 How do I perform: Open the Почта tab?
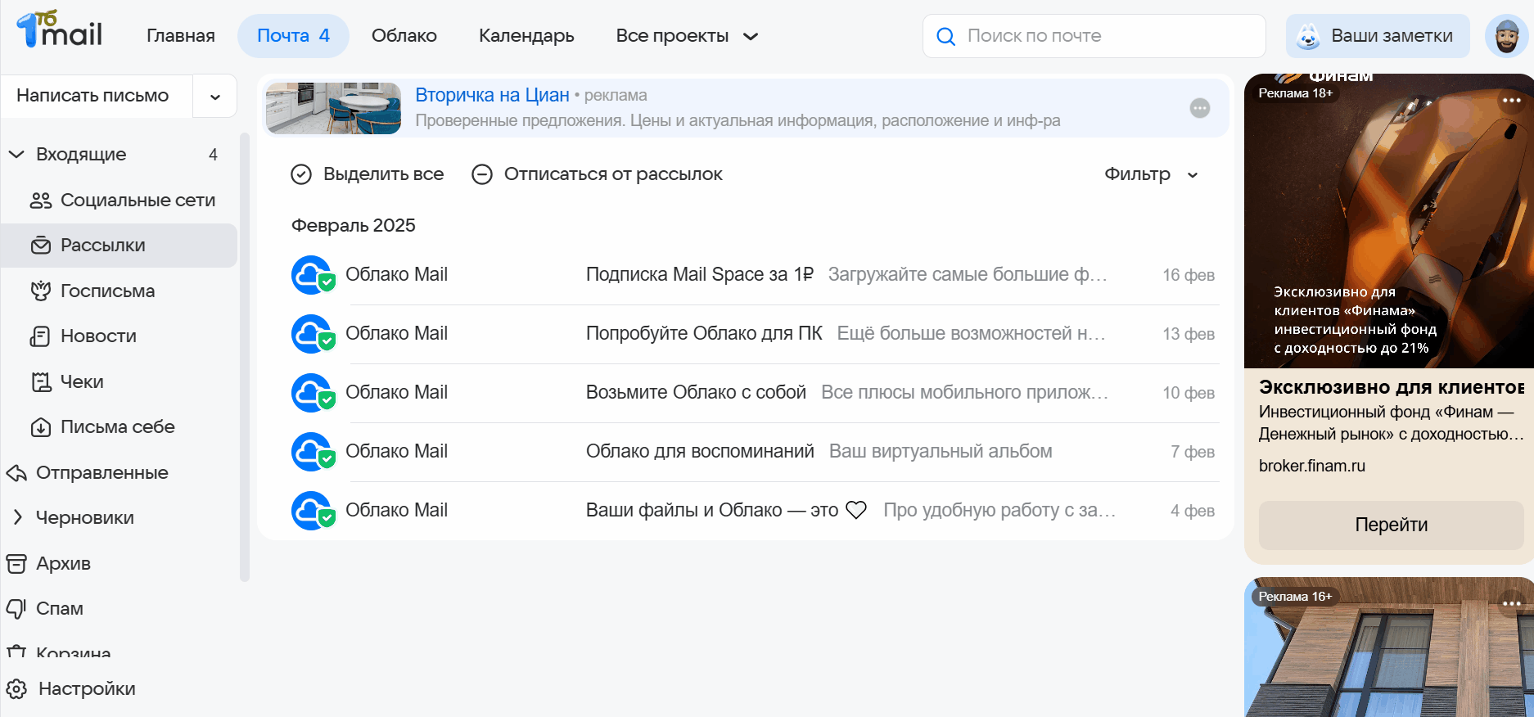click(x=293, y=36)
